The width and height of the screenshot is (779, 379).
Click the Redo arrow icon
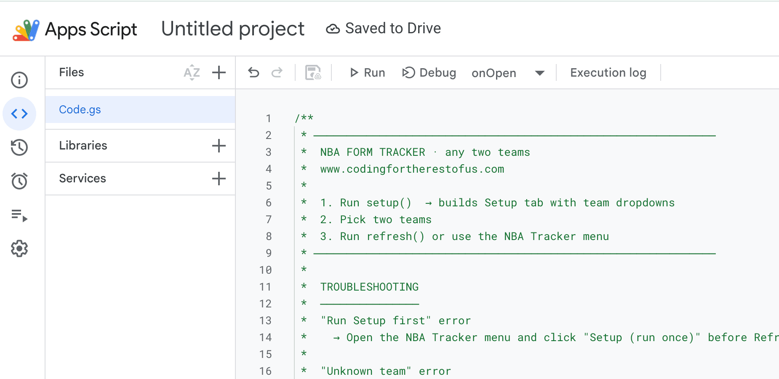(x=277, y=72)
